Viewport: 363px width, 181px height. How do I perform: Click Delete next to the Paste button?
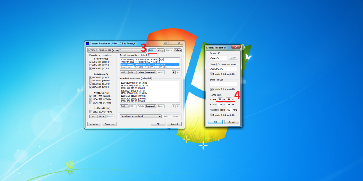pos(178,50)
